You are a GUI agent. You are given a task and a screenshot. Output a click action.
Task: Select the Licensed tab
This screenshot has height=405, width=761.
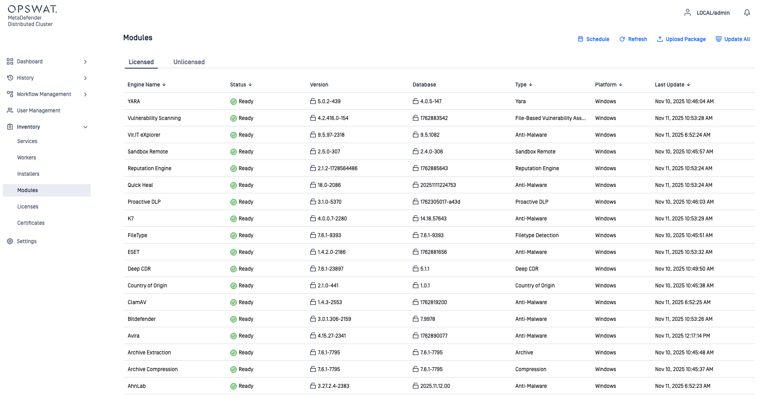click(x=141, y=62)
